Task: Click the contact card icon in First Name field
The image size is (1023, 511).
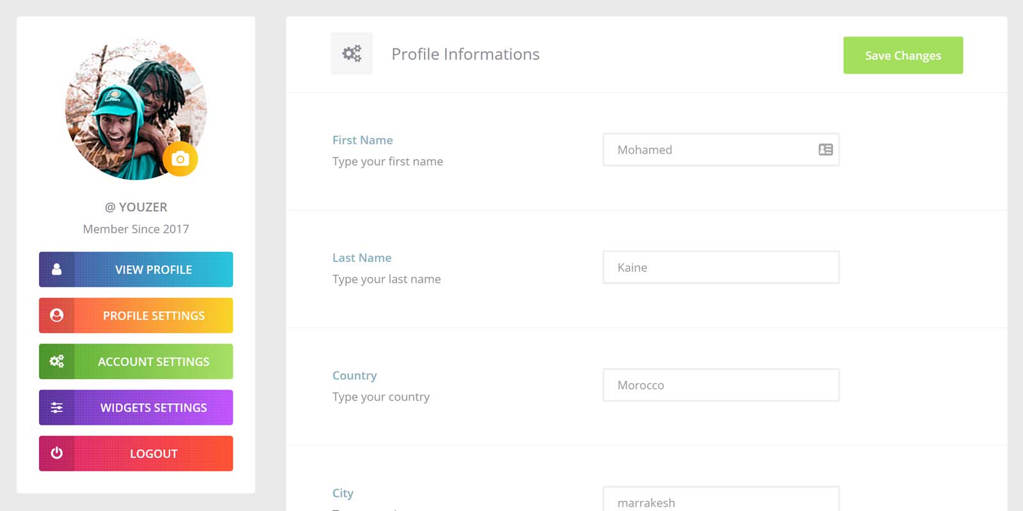Action: [x=825, y=149]
